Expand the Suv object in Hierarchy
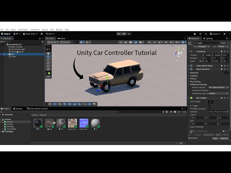This screenshot has height=173, width=231. pyautogui.click(x=7, y=54)
